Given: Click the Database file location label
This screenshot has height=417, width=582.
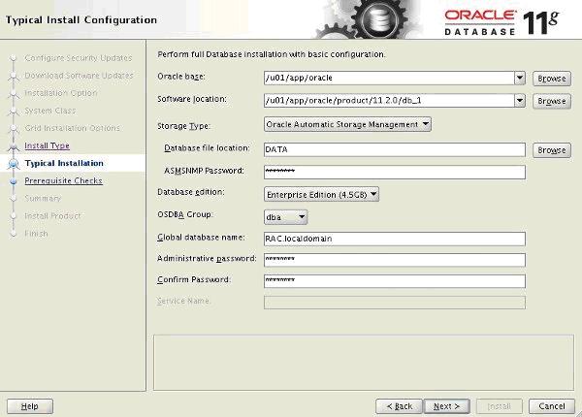Looking at the screenshot, I should 207,148.
